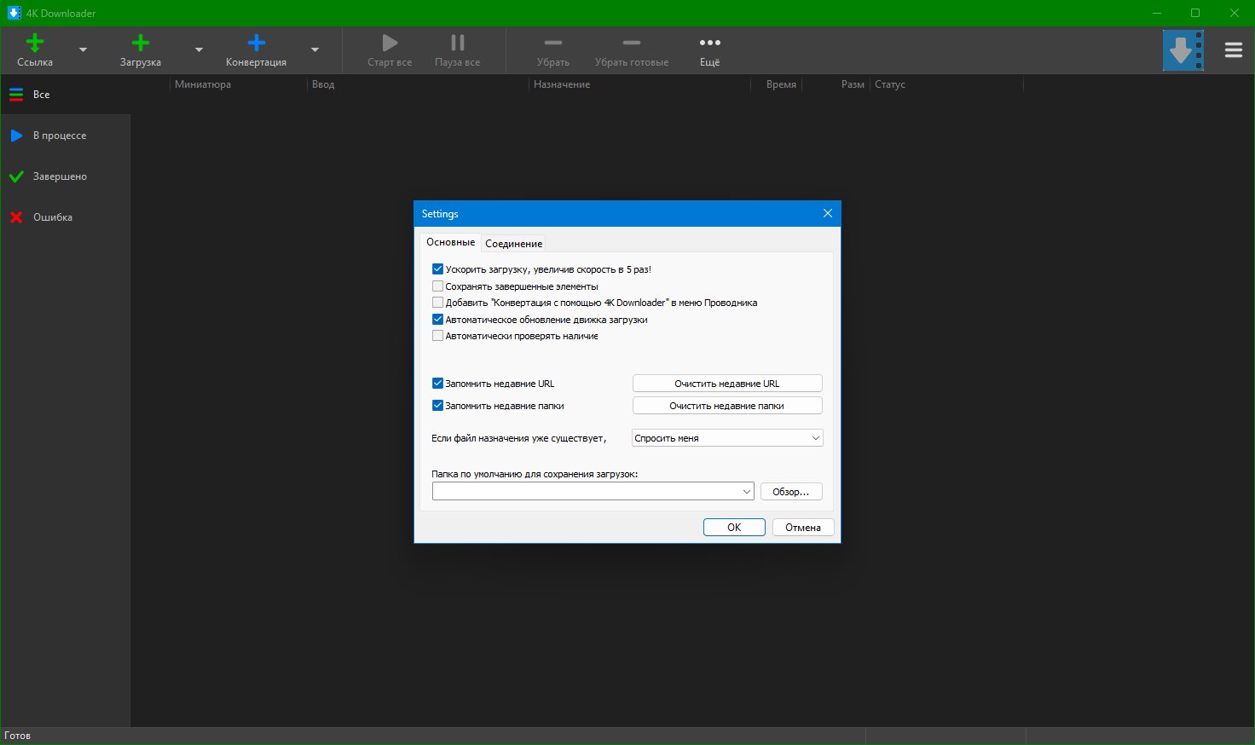Click the Очистить недавние URL button
The height and width of the screenshot is (745, 1255).
(x=726, y=384)
